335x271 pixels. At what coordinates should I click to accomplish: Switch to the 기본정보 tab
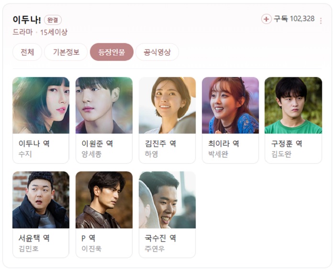[66, 52]
